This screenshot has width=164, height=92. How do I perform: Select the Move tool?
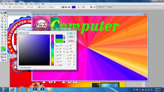click(x=5, y=16)
